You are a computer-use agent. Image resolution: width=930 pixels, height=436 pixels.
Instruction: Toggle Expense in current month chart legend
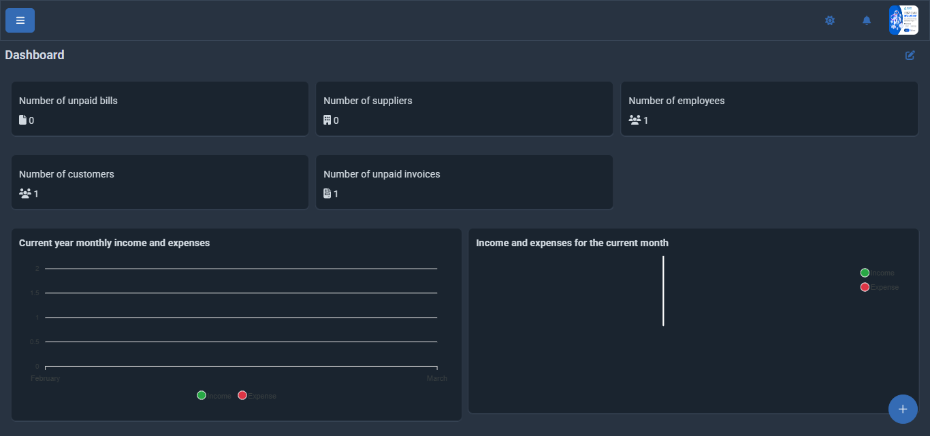879,287
